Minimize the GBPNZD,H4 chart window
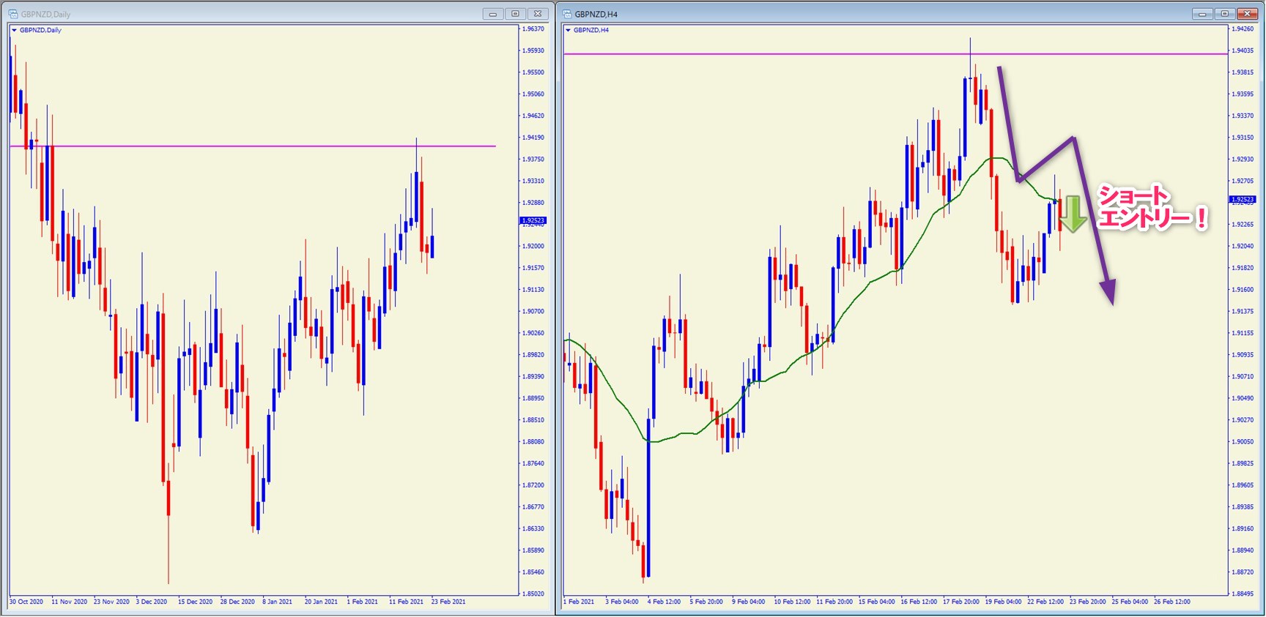The width and height of the screenshot is (1266, 617). click(1202, 14)
